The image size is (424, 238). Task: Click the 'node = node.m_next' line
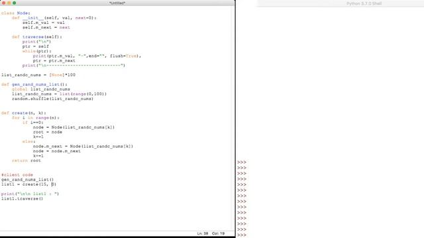[57, 151]
